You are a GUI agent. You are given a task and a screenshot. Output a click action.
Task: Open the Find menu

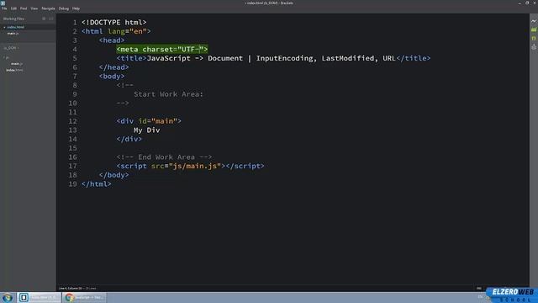click(24, 8)
